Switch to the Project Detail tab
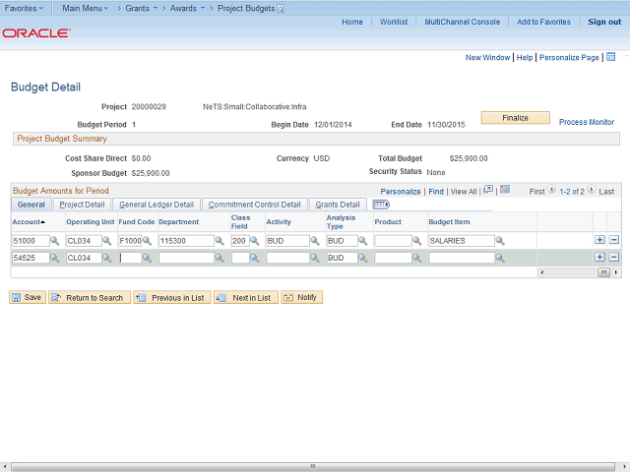The height and width of the screenshot is (472, 630). (82, 205)
